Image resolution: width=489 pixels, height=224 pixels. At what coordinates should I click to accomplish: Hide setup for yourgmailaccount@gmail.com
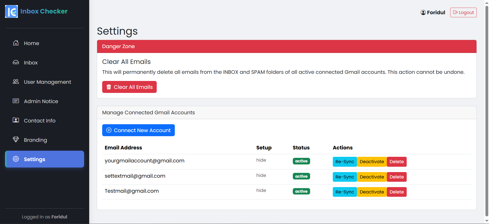261,160
